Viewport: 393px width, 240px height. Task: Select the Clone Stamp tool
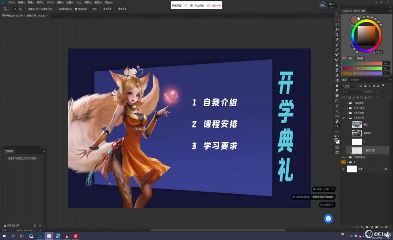click(x=337, y=65)
